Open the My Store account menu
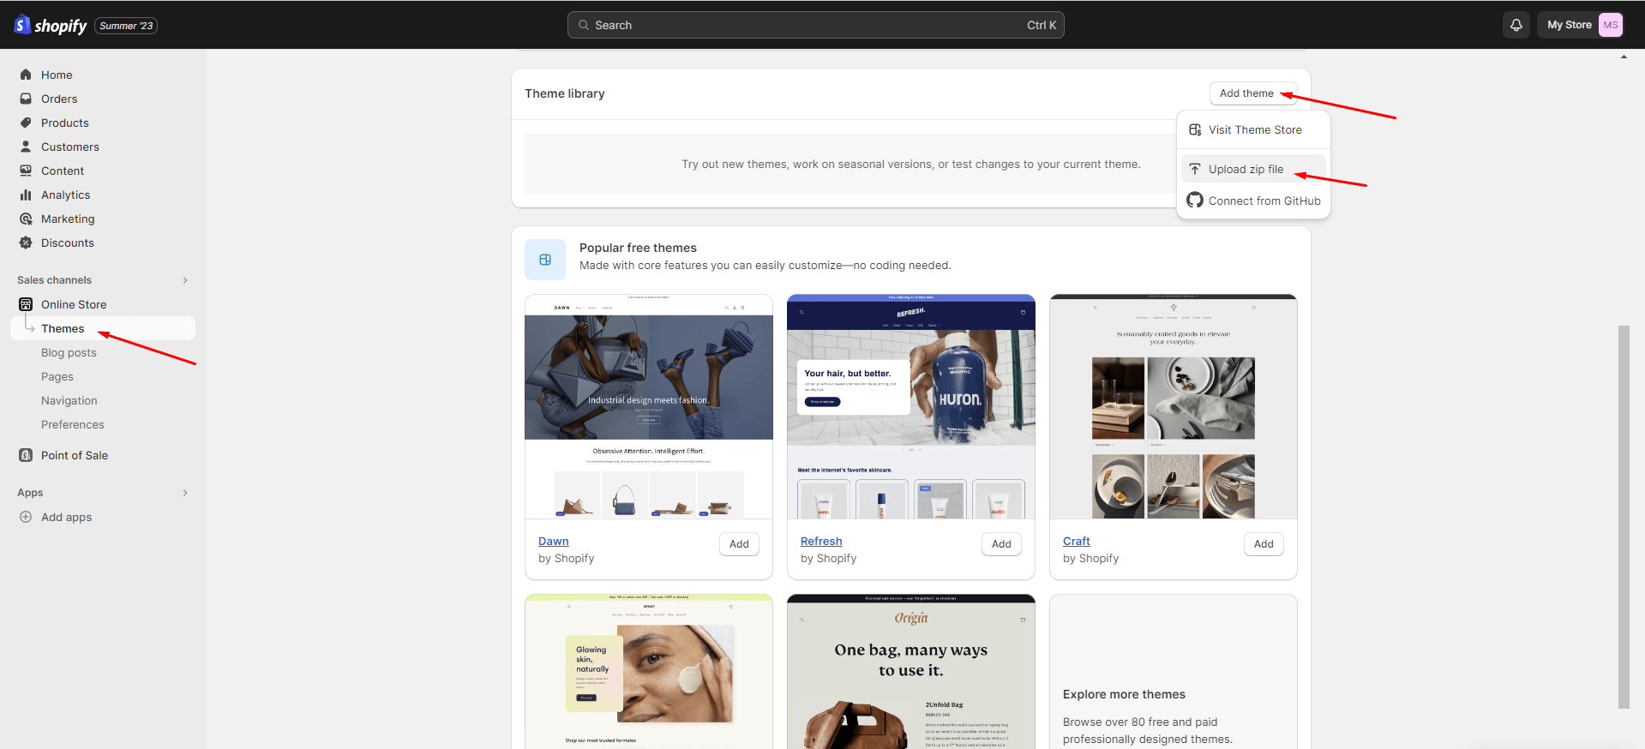Image resolution: width=1645 pixels, height=749 pixels. (x=1580, y=25)
